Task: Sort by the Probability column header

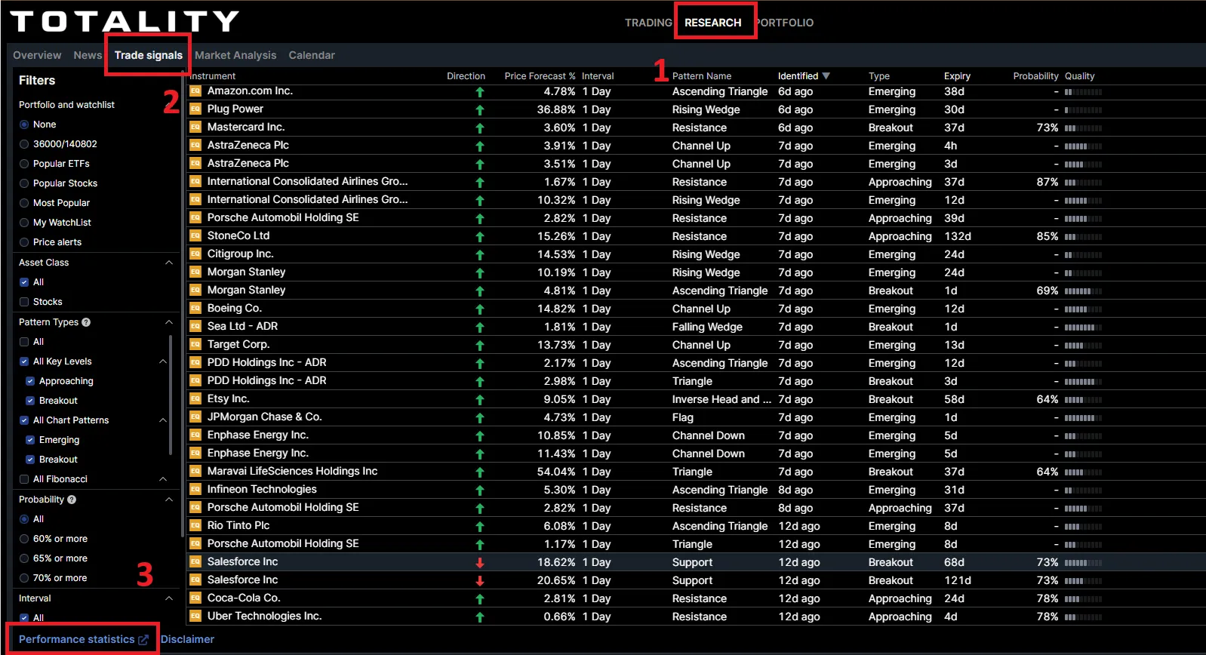Action: 1035,76
